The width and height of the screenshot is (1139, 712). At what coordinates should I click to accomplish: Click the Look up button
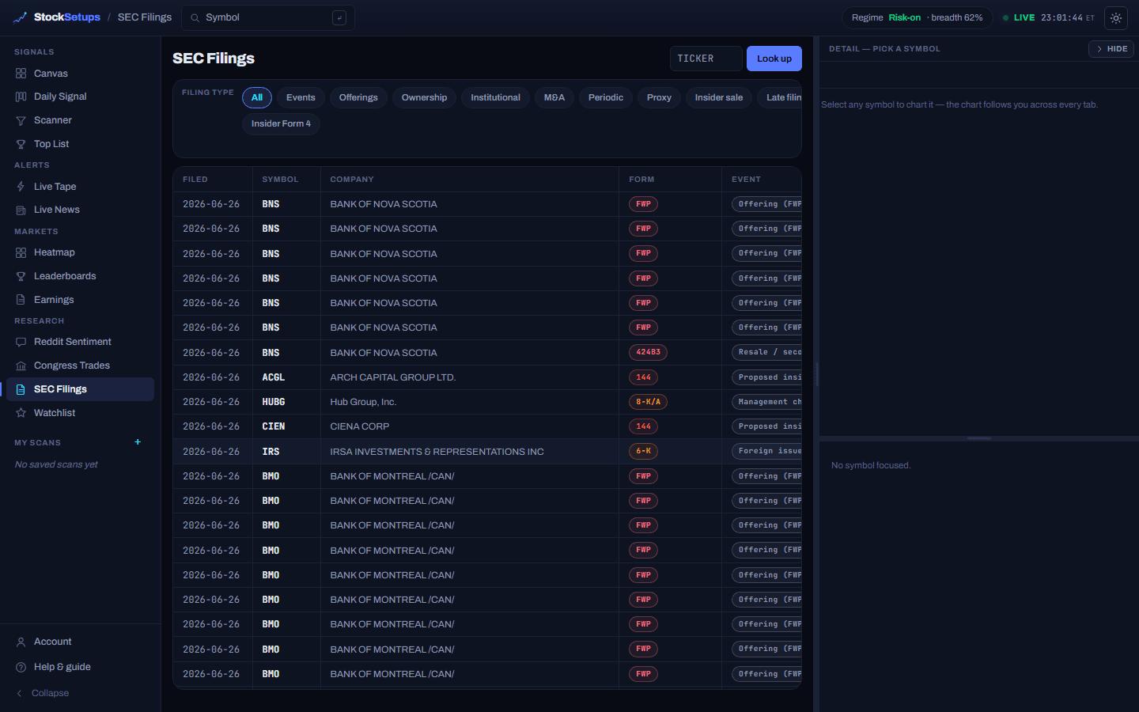coord(774,59)
